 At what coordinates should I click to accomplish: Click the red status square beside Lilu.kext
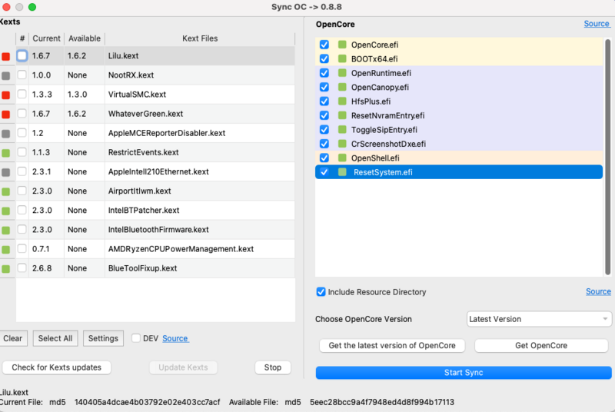point(6,56)
